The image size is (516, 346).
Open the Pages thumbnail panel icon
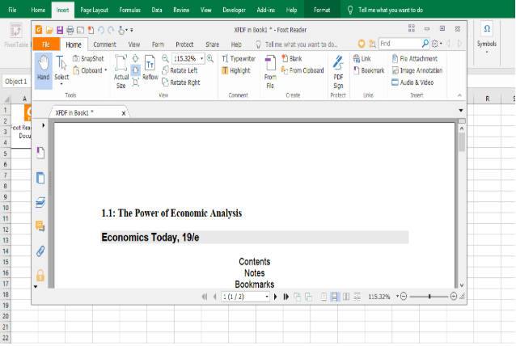click(40, 178)
